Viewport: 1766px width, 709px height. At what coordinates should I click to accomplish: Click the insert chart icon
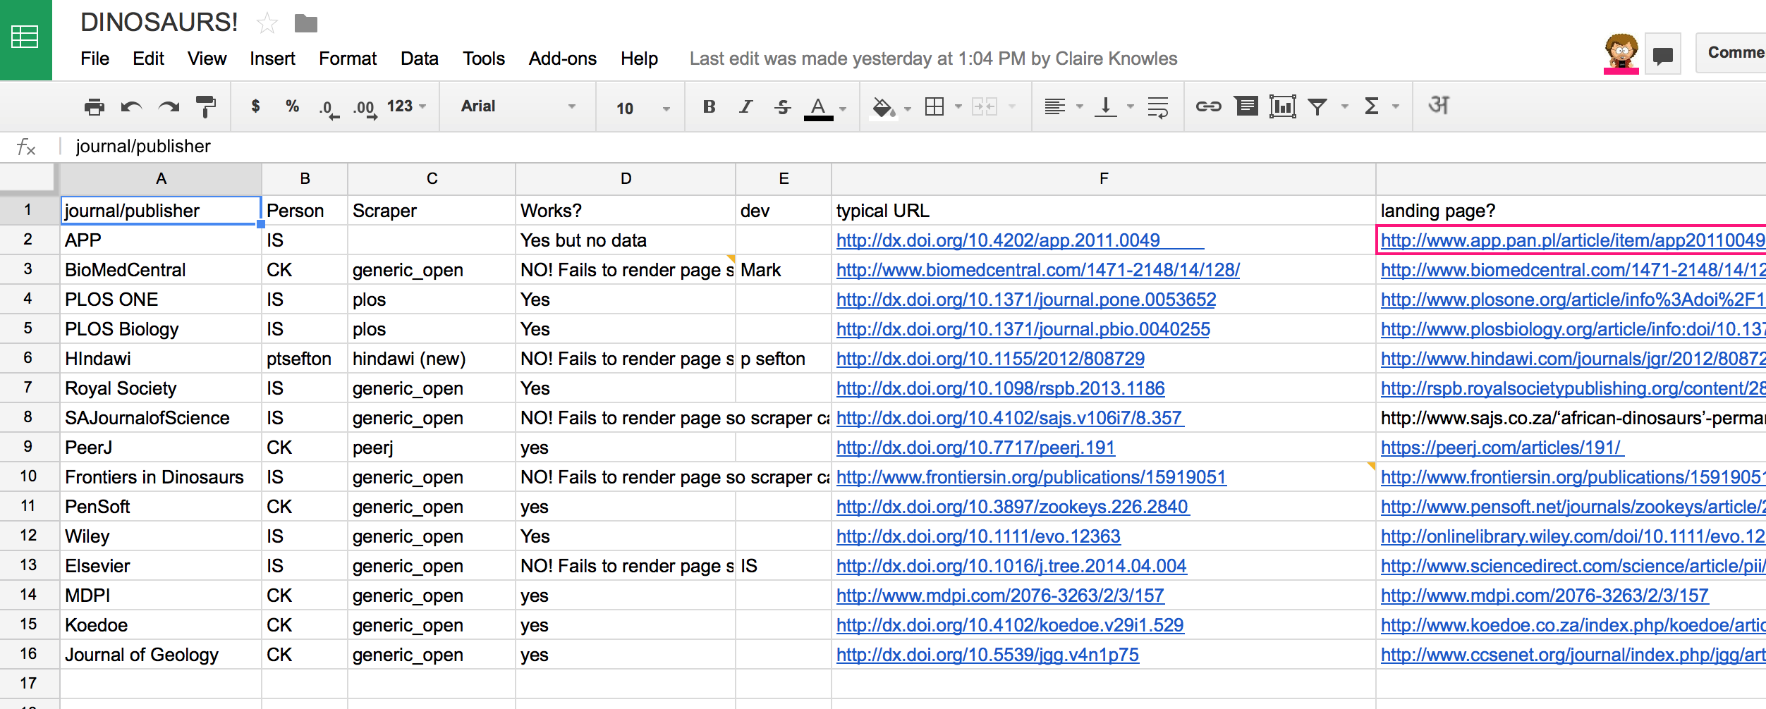pos(1282,106)
